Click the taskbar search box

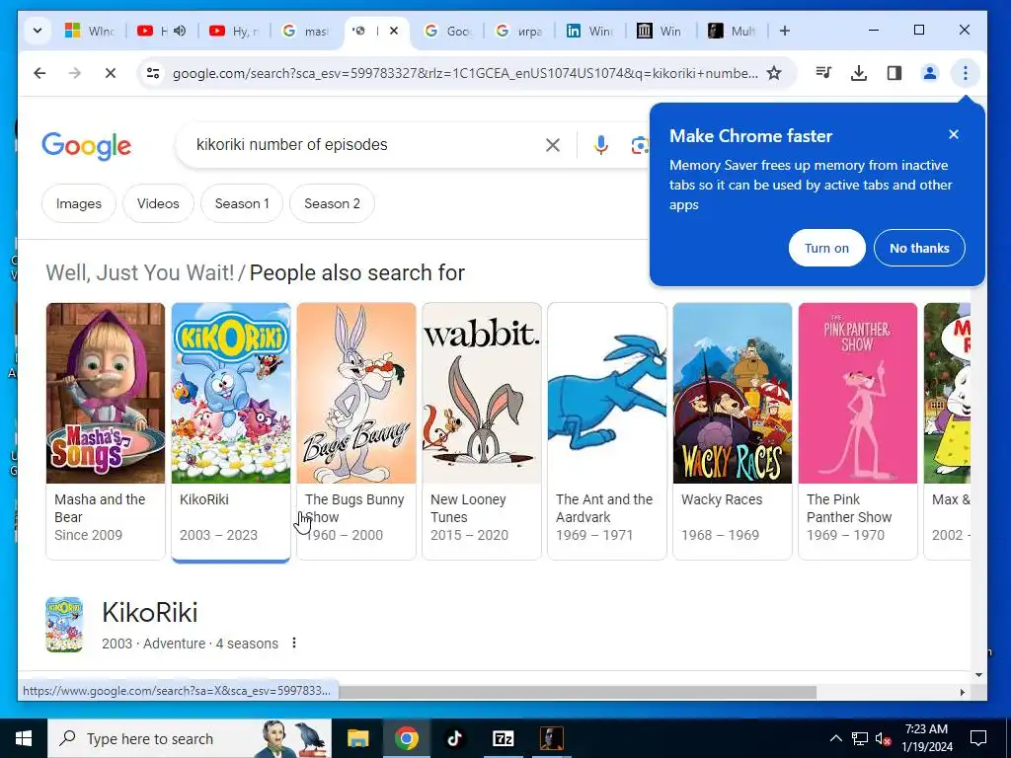[190, 738]
